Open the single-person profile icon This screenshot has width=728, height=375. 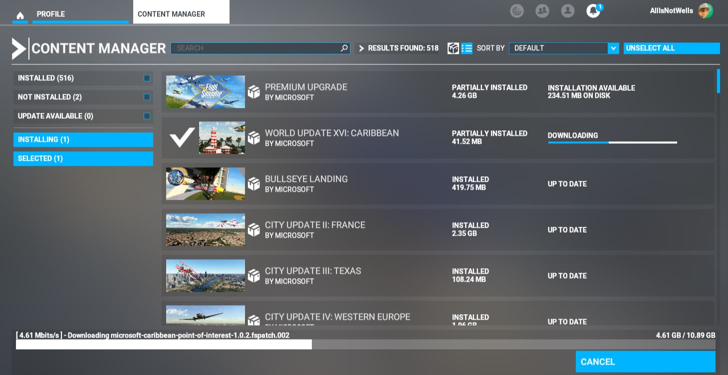[x=567, y=10]
